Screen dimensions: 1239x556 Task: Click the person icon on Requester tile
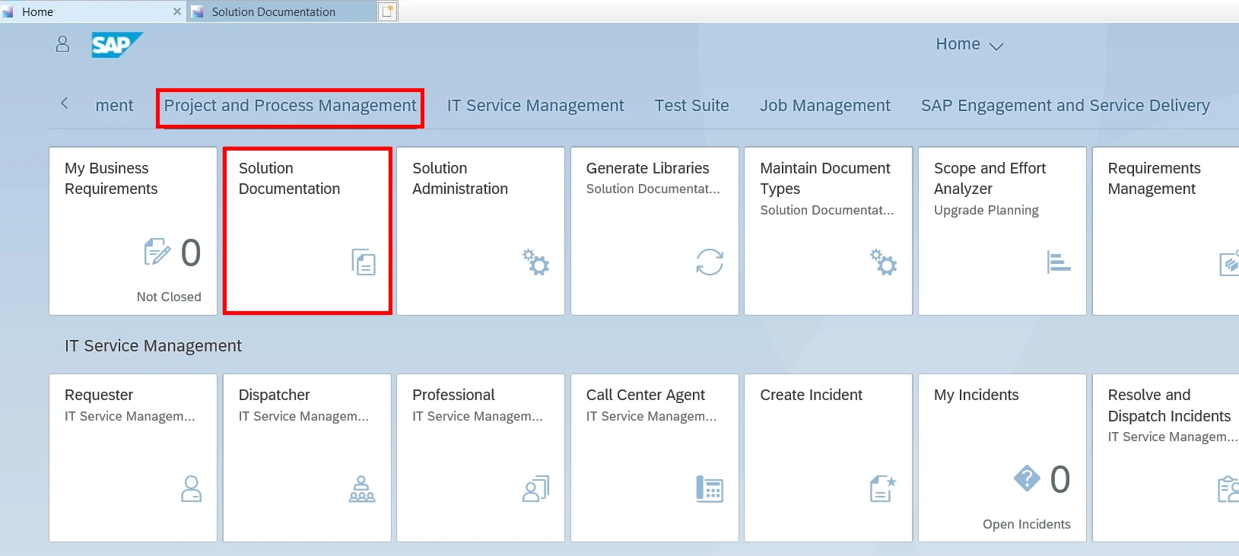[191, 489]
